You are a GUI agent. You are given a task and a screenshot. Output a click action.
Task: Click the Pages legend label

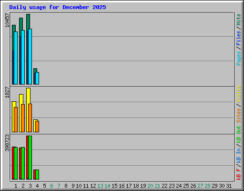point(239,58)
